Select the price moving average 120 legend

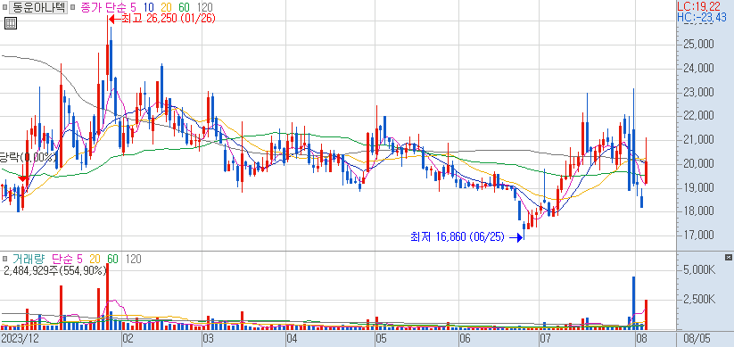204,7
